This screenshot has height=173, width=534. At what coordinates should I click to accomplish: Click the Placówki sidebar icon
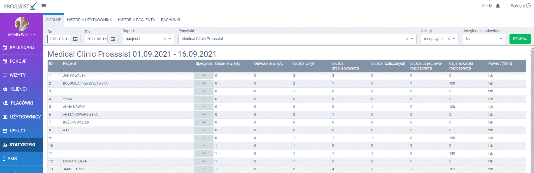coord(5,103)
